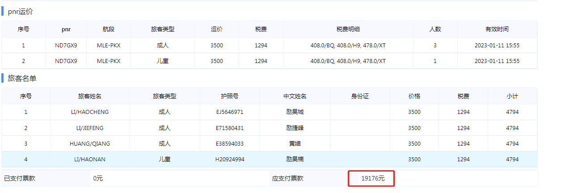Click the 身份证 column header
This screenshot has height=193, width=569.
[360, 96]
